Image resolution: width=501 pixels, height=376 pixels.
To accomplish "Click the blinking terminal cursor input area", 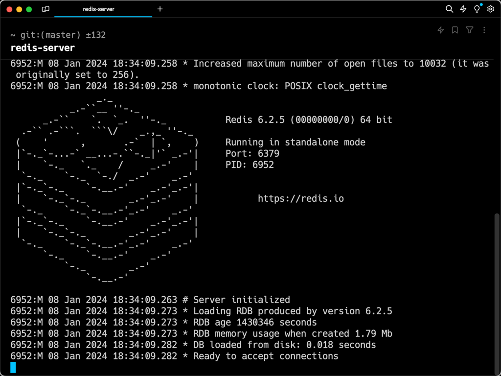I will click(x=13, y=367).
